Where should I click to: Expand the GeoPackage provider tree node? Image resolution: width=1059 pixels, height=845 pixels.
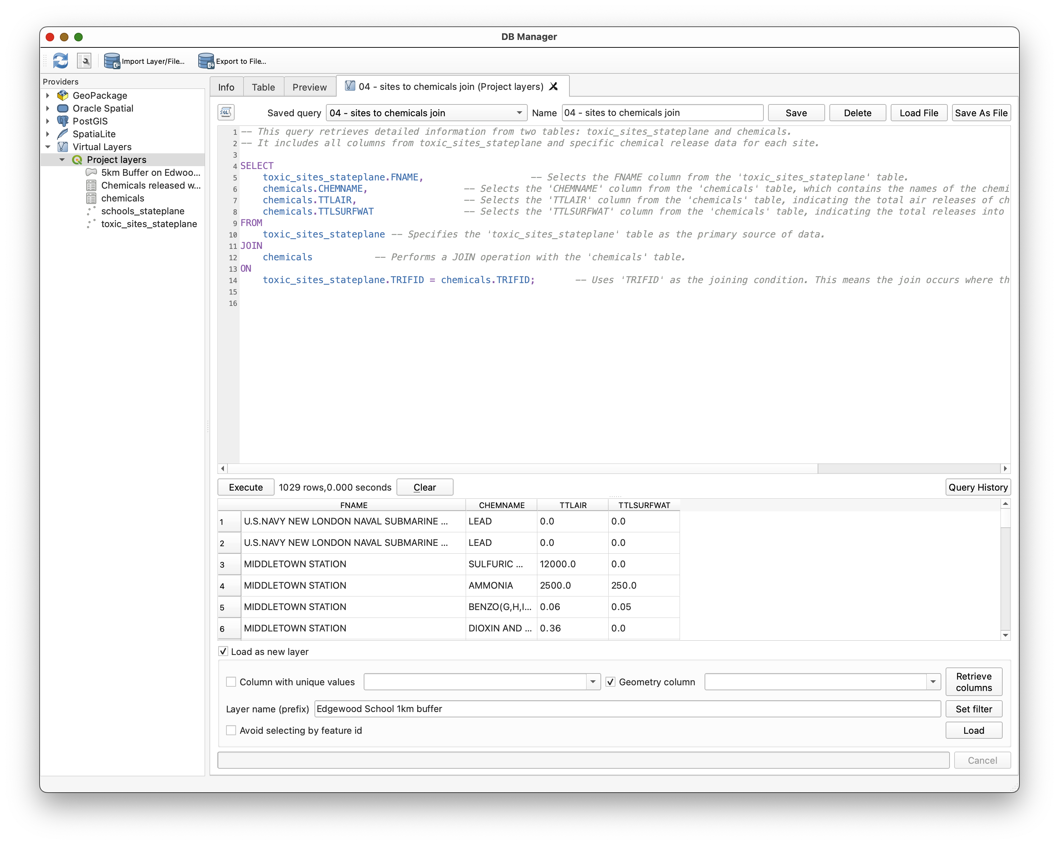[48, 95]
